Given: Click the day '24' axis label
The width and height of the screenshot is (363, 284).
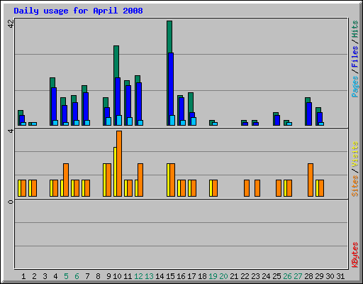Looking at the screenshot, I should click(x=266, y=276).
